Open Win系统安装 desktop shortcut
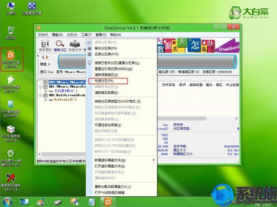 11,109
